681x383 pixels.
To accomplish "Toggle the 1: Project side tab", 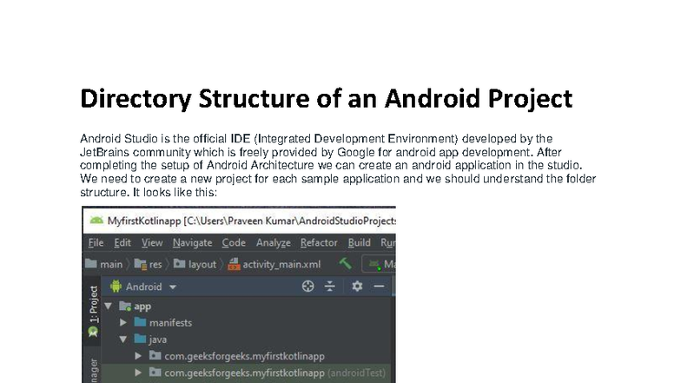I will [93, 311].
